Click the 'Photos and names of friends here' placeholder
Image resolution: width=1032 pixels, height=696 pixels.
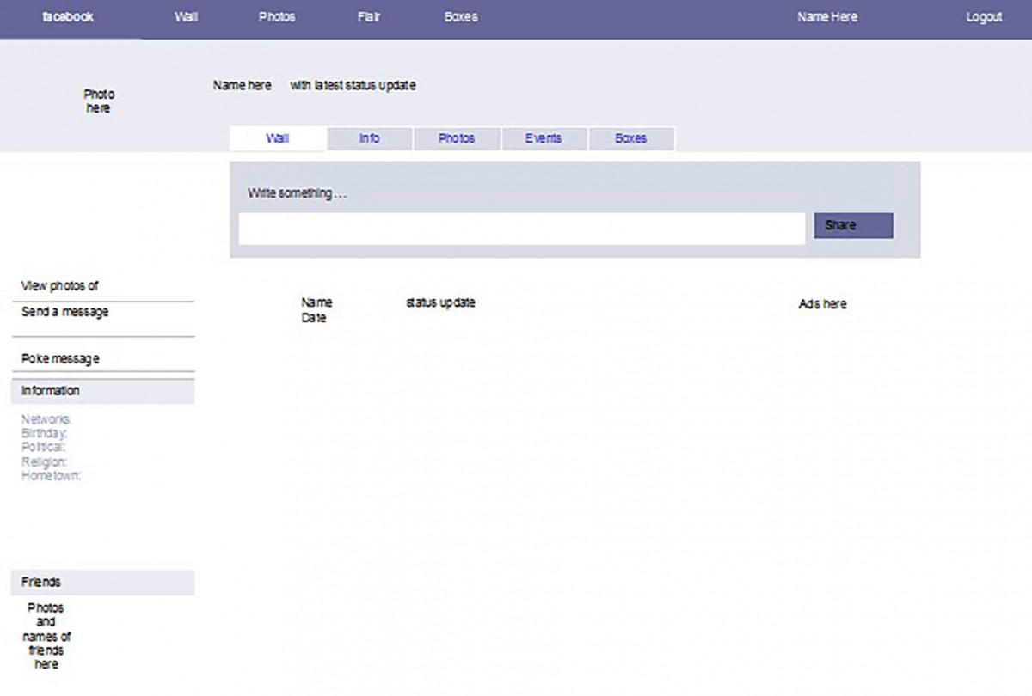[x=46, y=636]
